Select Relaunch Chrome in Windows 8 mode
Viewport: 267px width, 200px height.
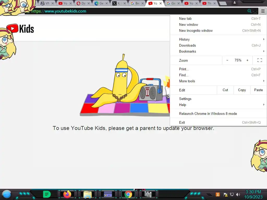(218, 114)
